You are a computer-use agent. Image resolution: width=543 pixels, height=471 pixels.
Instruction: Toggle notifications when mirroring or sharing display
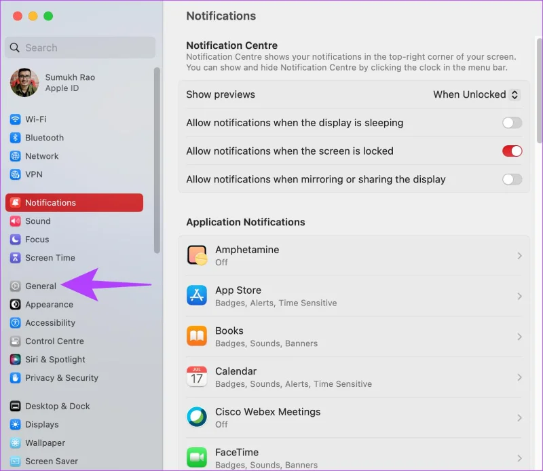pyautogui.click(x=512, y=179)
